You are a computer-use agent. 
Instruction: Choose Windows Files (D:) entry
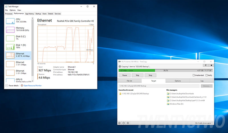point(175,104)
